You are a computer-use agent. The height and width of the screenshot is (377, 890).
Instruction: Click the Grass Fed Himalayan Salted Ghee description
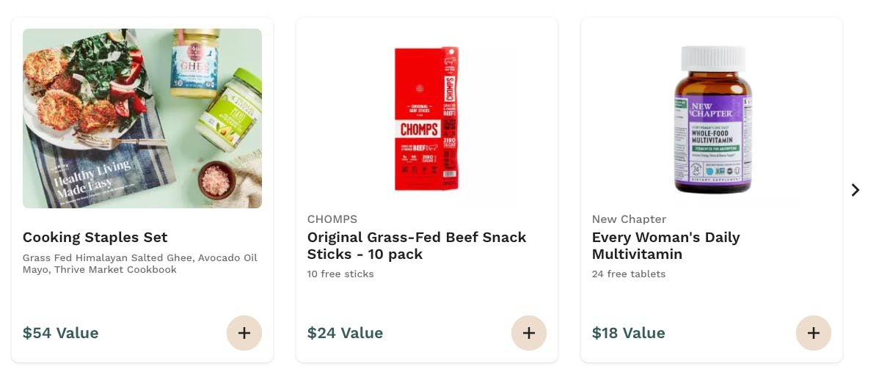(x=139, y=264)
